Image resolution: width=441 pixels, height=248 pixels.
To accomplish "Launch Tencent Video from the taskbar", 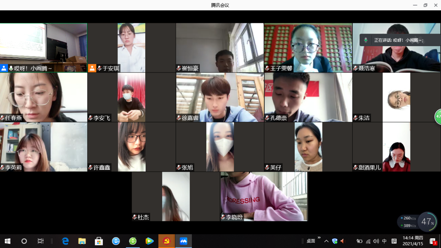I will click(149, 241).
